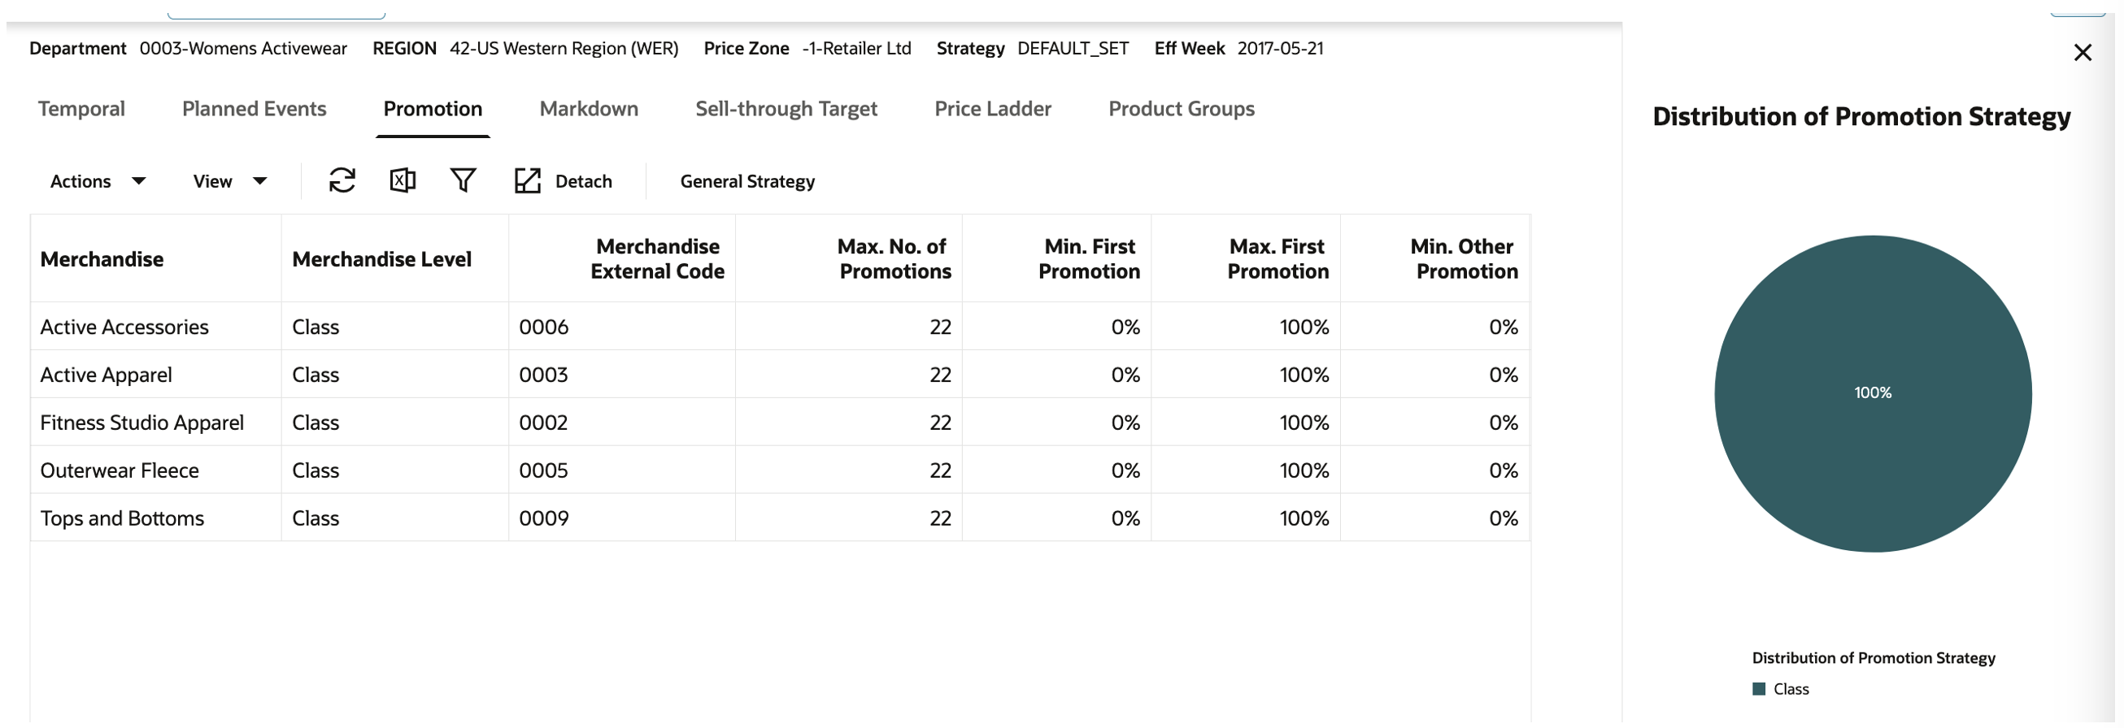Image resolution: width=2124 pixels, height=728 pixels.
Task: Go to the Product Groups tab
Action: tap(1182, 109)
